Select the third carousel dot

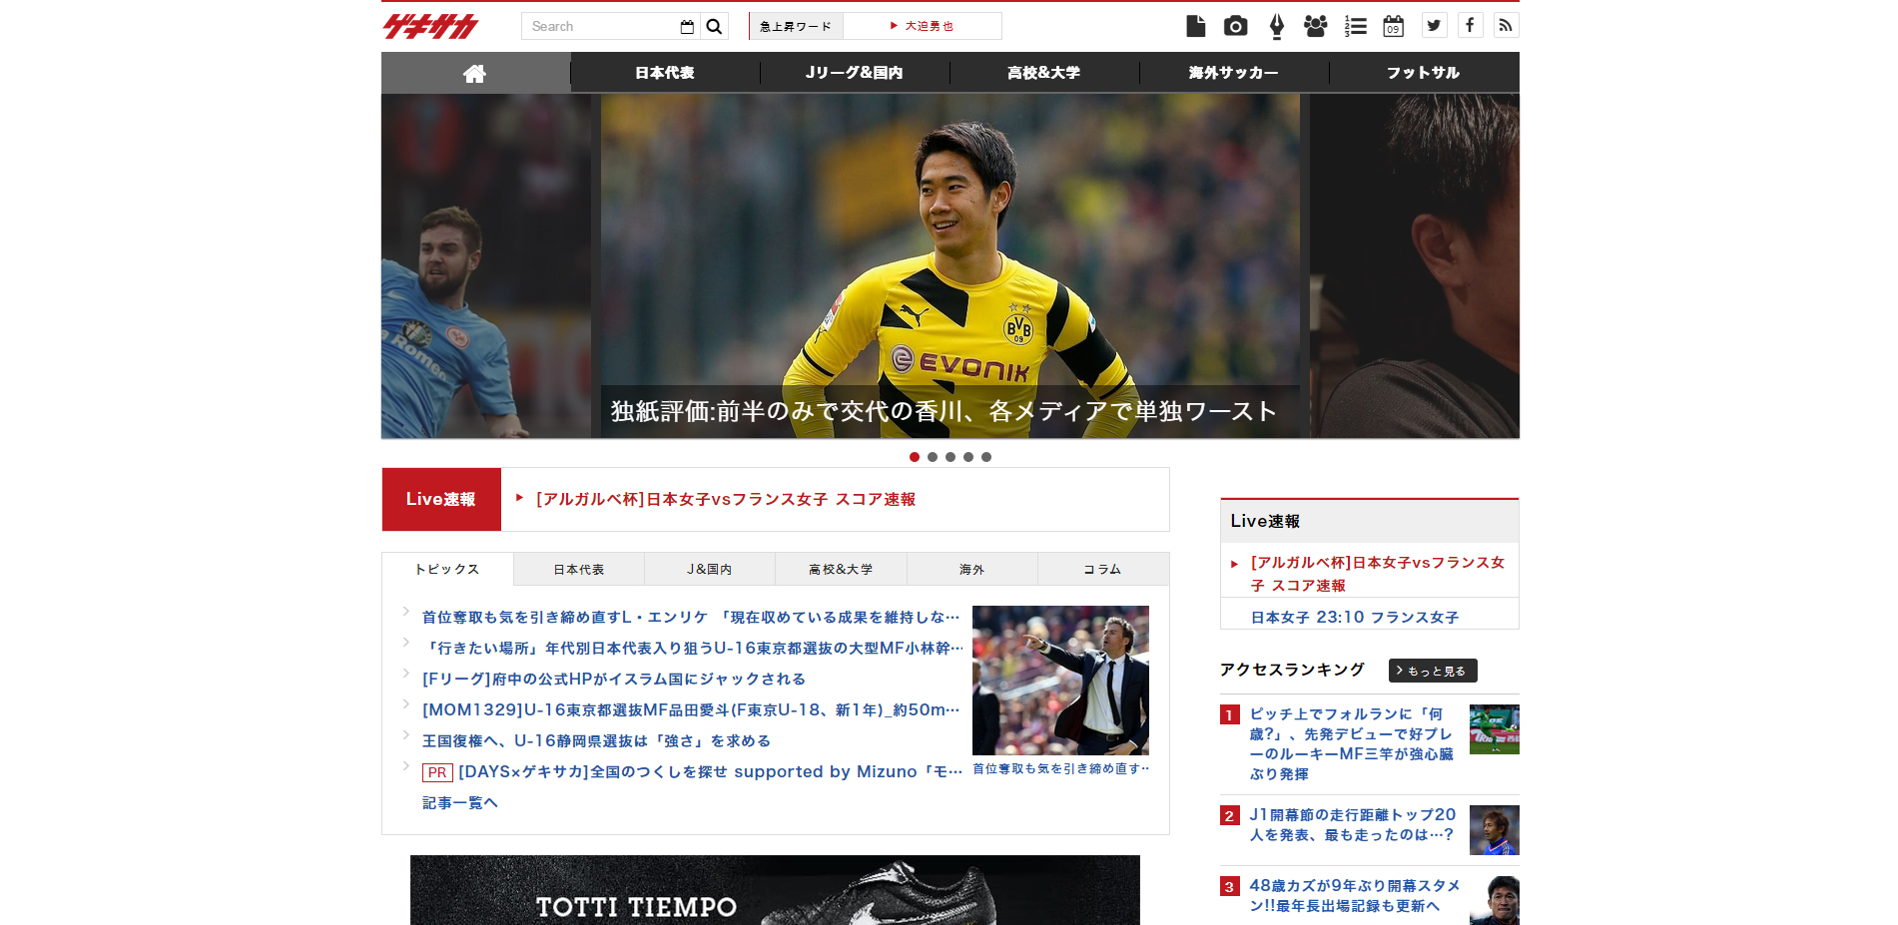(950, 457)
